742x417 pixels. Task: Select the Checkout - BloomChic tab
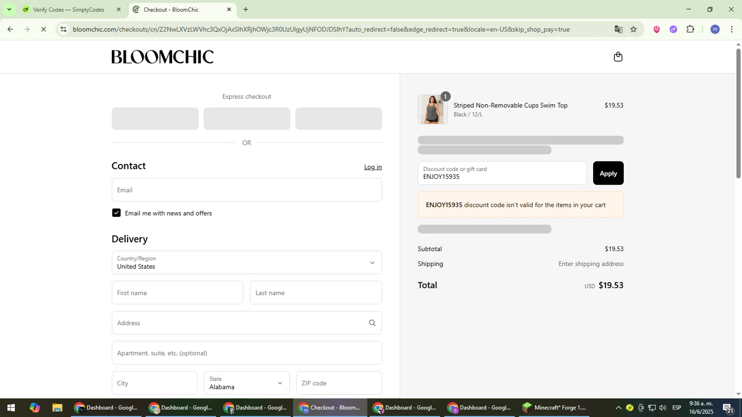(183, 9)
